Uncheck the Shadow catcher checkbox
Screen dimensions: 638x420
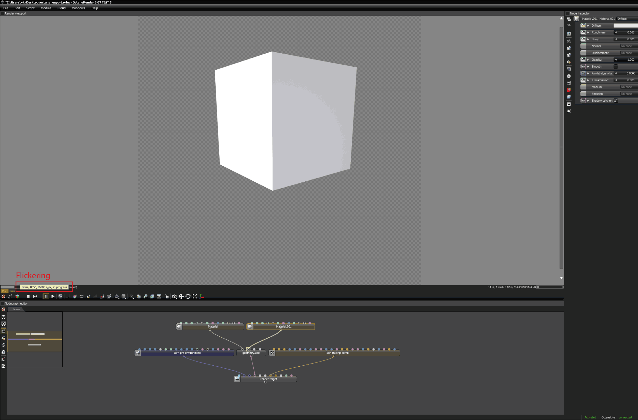(616, 101)
